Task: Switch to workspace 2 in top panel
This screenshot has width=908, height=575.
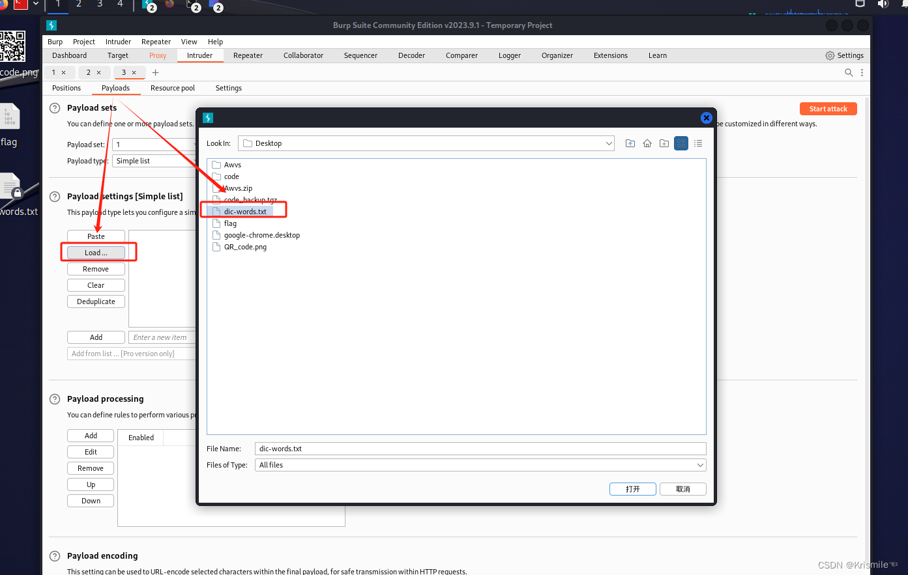Action: point(79,4)
